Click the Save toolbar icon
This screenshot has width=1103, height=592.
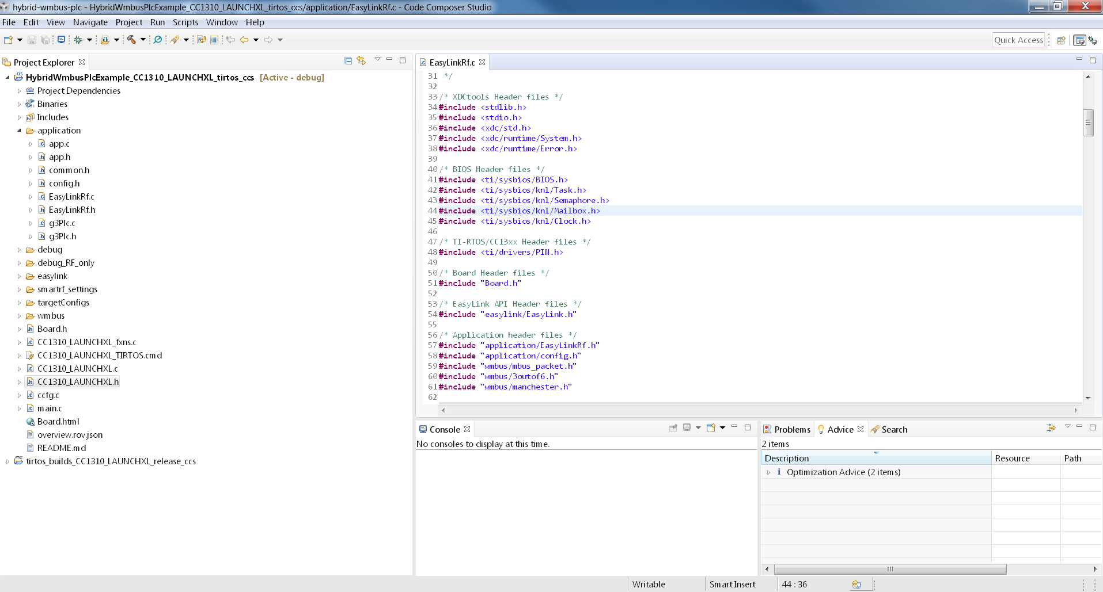[x=32, y=40]
